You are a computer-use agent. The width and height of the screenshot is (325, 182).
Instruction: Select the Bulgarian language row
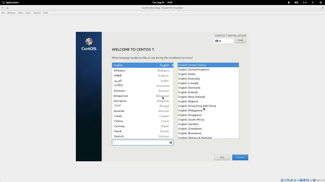(x=143, y=101)
